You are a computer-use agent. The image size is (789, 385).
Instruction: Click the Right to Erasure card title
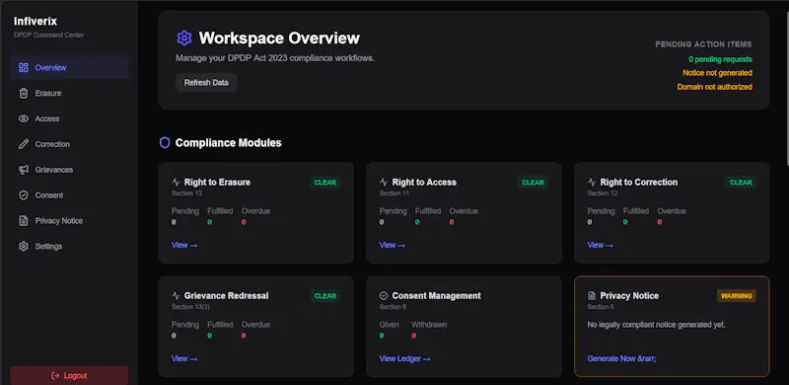[x=217, y=183]
